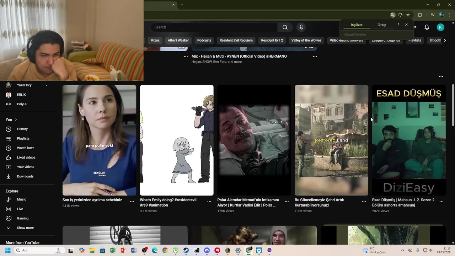The width and height of the screenshot is (455, 256).
Task: Open Windows Start menu
Action: coord(7,250)
